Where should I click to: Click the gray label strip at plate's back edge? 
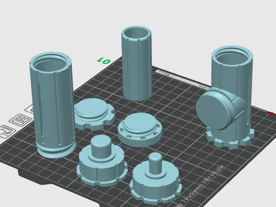click(x=183, y=78)
